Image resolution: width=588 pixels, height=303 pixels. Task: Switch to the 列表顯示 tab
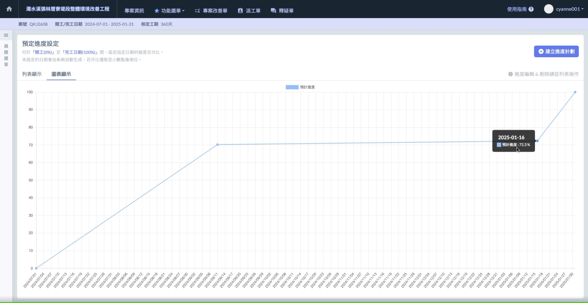tap(32, 74)
